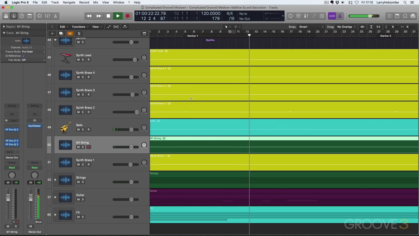419x236 pixels.
Task: Click the waveform zoom button
Action: [362, 27]
